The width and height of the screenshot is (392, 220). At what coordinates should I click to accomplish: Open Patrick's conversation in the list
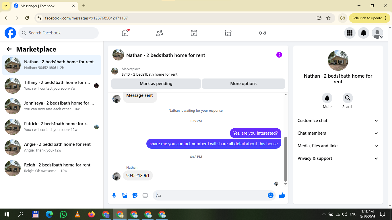[x=52, y=127]
